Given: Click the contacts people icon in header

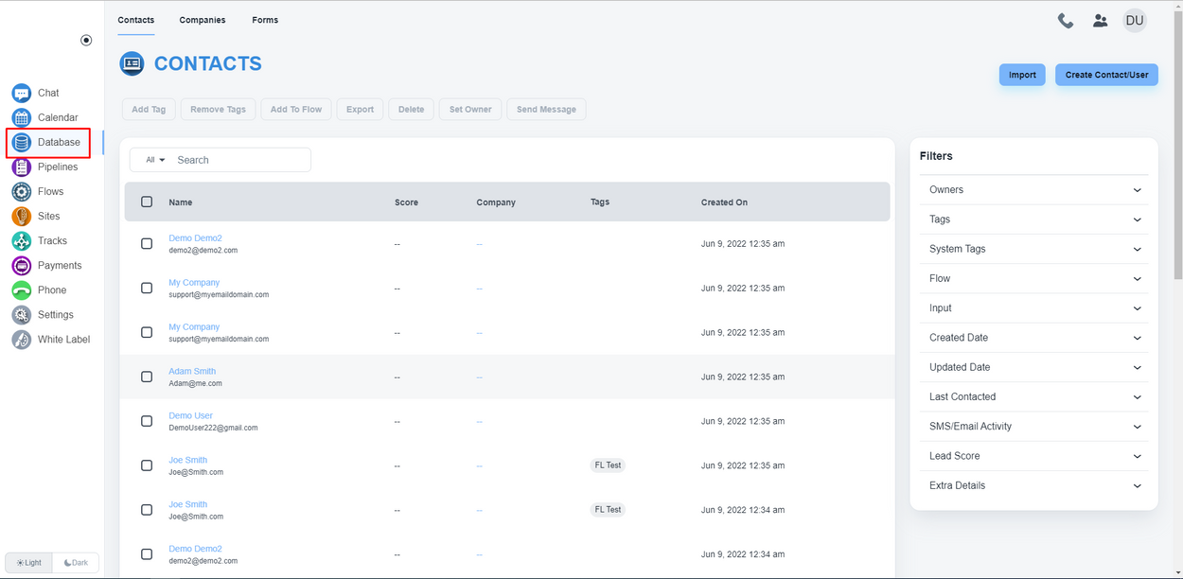Looking at the screenshot, I should click(x=1100, y=20).
